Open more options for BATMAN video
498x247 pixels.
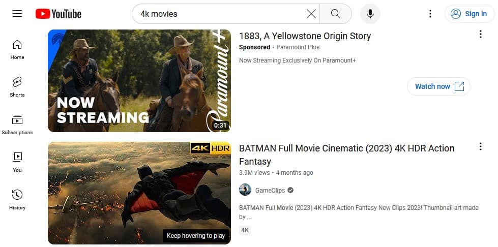480,147
